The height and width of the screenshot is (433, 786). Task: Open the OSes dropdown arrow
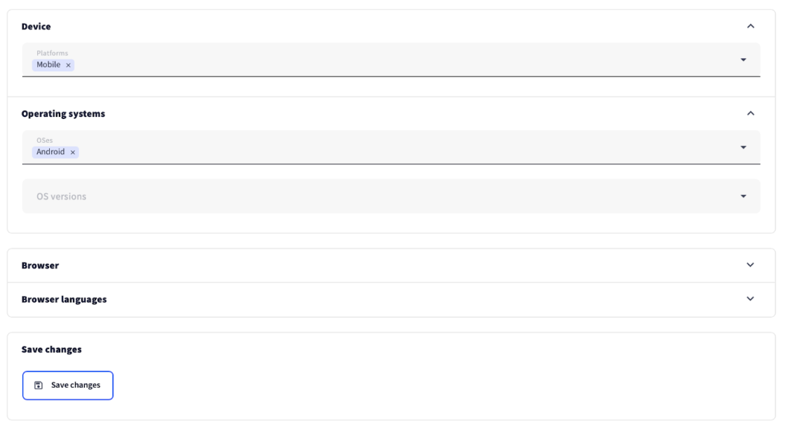(743, 147)
